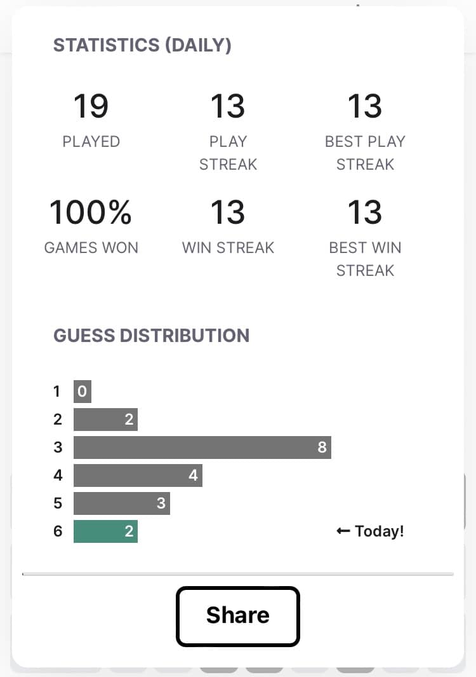Click the PLAYED label text

[x=91, y=142]
